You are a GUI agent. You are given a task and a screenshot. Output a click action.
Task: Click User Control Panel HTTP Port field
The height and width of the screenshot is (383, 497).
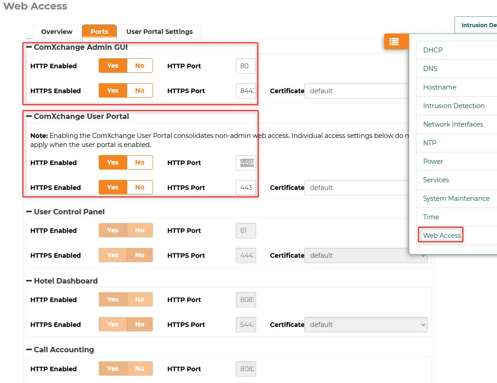(x=246, y=231)
